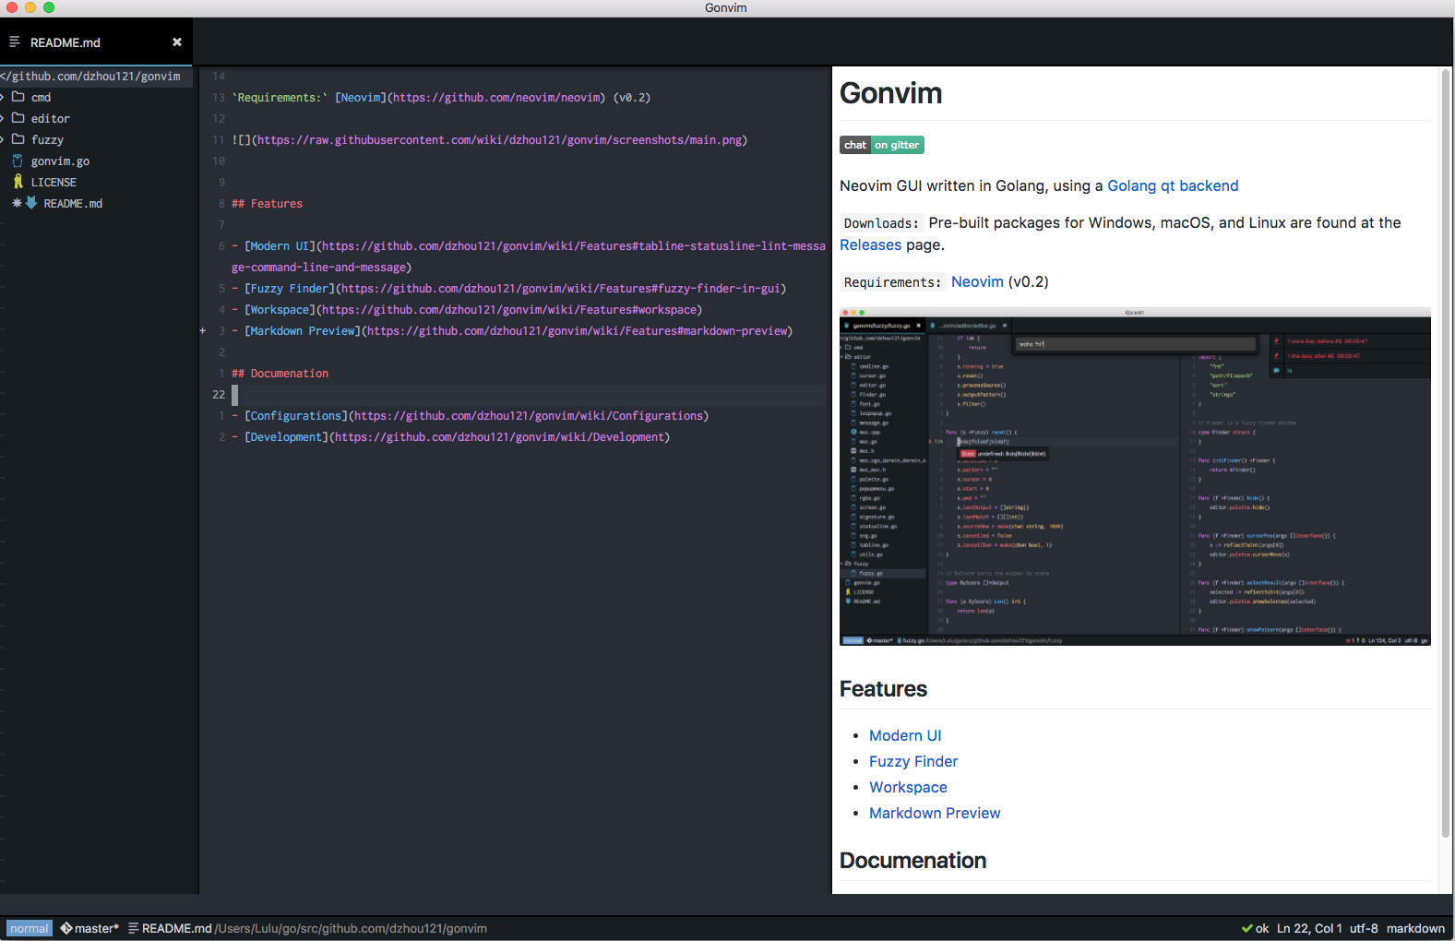
Task: Click the main.png image URL line in editor
Action: click(490, 139)
